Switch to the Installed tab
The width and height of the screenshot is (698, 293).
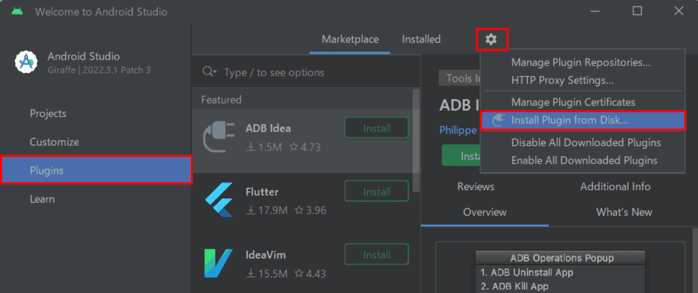point(421,40)
